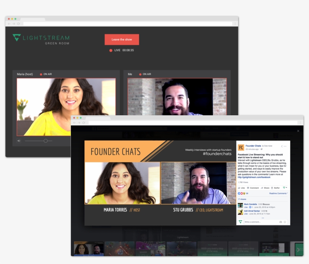309x264 pixels.
Task: Click Adil Ahnaf Sarkar's profile picture
Action: [240, 212]
